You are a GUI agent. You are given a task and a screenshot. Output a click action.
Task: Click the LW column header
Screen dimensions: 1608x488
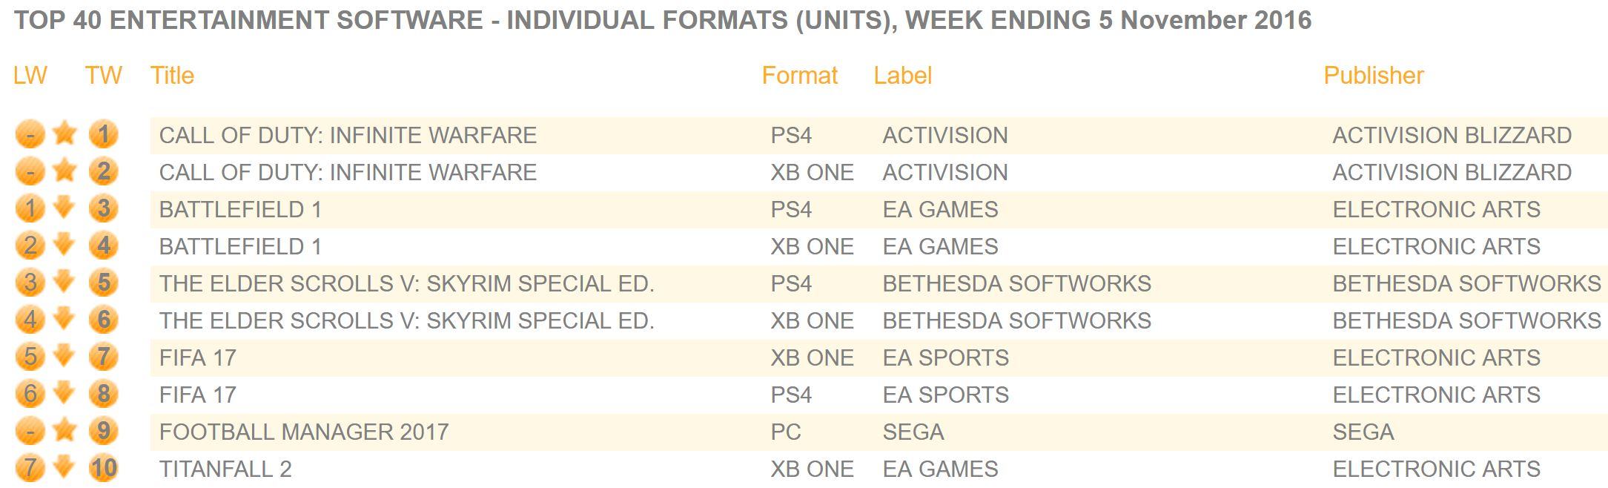30,76
